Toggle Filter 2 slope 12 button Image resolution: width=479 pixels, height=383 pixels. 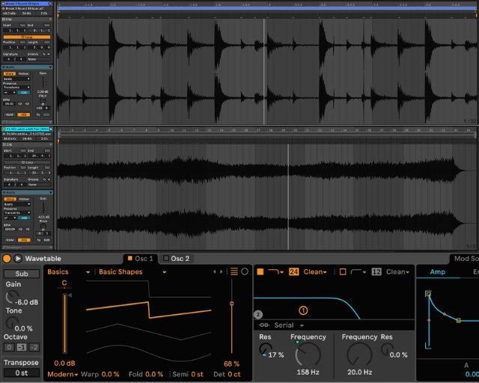click(x=376, y=272)
